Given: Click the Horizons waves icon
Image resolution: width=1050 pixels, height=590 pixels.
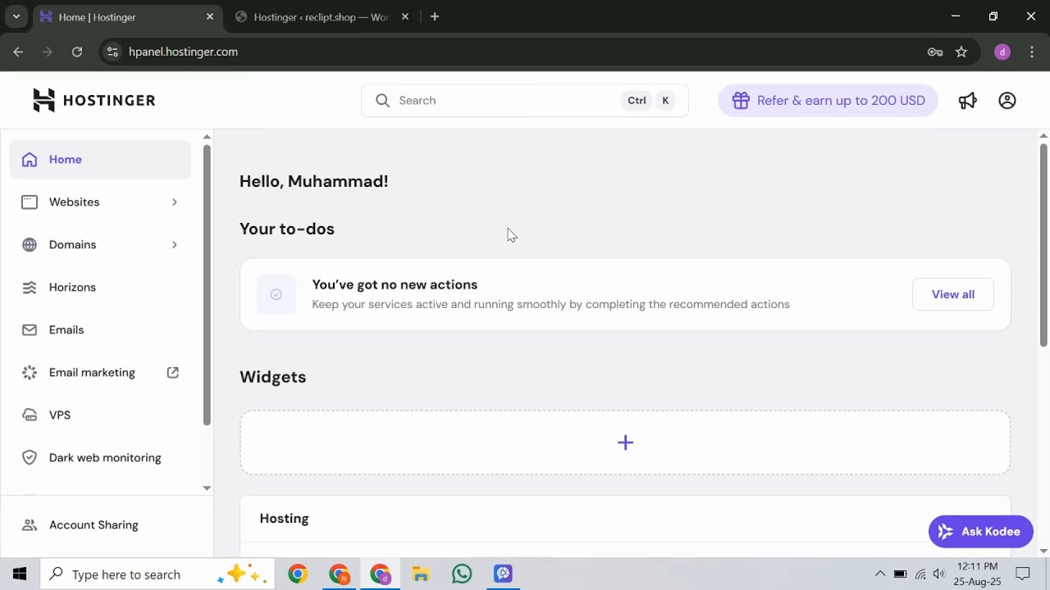Looking at the screenshot, I should [x=30, y=288].
